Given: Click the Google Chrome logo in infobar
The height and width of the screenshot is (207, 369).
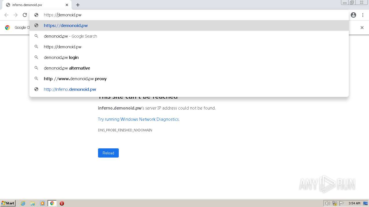Looking at the screenshot, I should 7,28.
